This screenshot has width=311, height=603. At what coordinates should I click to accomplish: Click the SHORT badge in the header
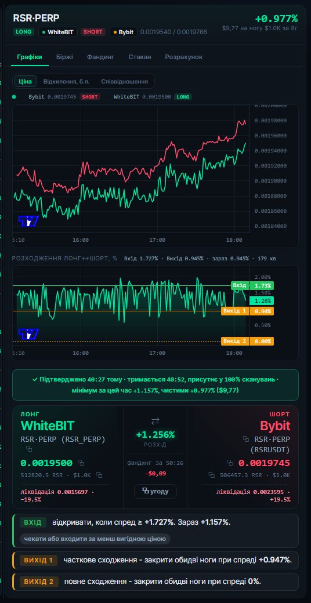93,32
